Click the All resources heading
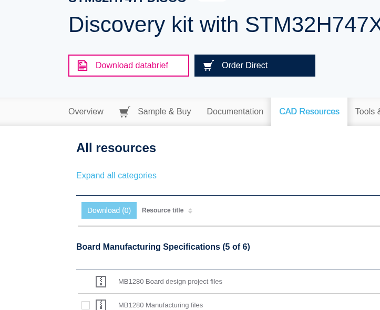380x310 pixels. [116, 148]
